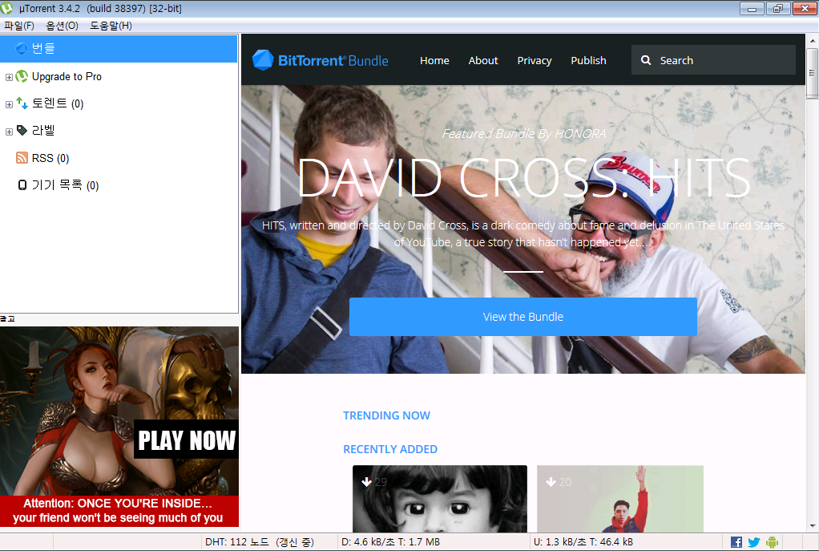
Task: Open the 도움말(H) menu
Action: coord(111,26)
